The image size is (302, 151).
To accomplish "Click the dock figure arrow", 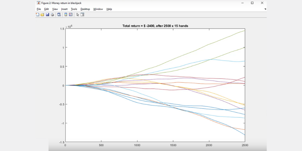I will [265, 9].
